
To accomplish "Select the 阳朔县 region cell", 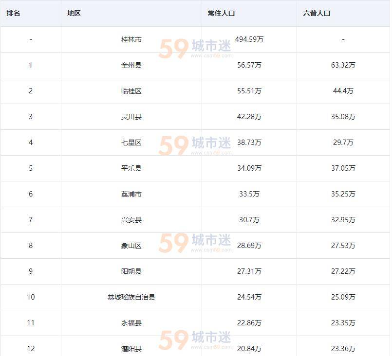I will pos(131,271).
